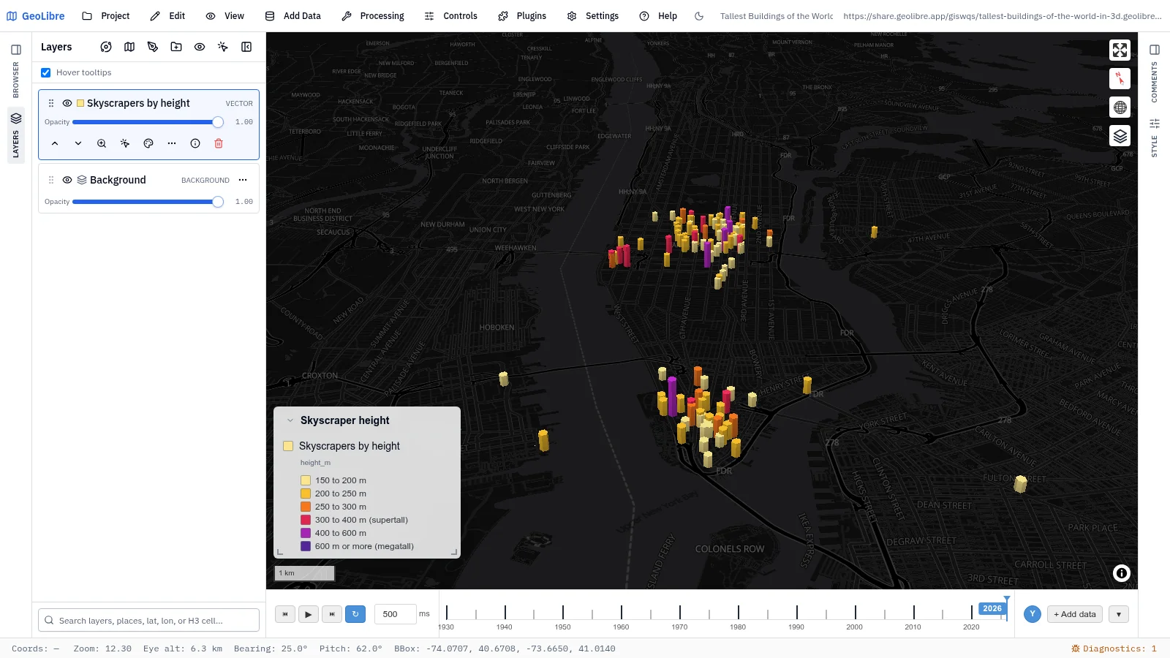Add a new layer group folder
Image resolution: width=1170 pixels, height=658 pixels.
176,47
